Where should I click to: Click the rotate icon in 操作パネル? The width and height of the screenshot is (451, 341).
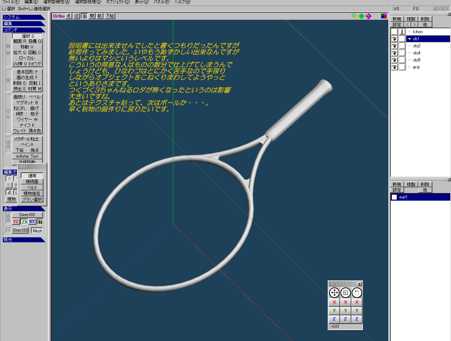click(x=357, y=293)
